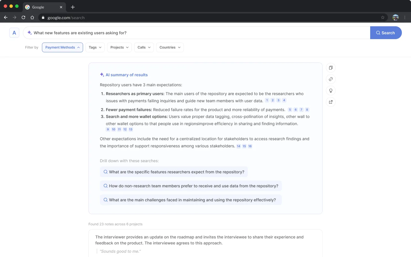The image size is (411, 257).
Task: Open the browser three-dot menu
Action: (405, 17)
